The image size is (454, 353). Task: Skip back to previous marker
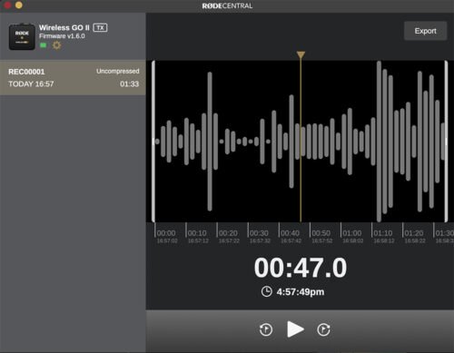click(266, 329)
